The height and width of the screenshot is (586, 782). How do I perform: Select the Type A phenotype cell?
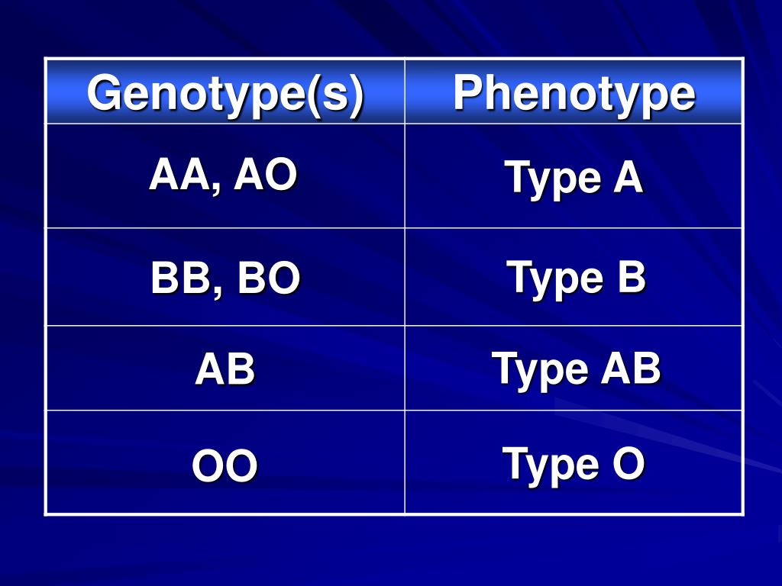(x=574, y=176)
